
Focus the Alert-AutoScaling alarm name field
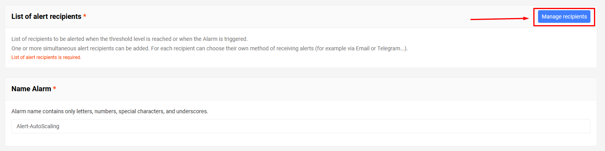pos(301,126)
